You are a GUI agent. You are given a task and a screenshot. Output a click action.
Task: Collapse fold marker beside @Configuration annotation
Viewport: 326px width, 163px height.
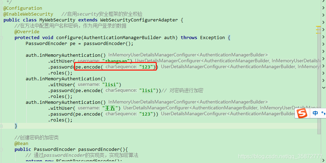tap(1, 9)
